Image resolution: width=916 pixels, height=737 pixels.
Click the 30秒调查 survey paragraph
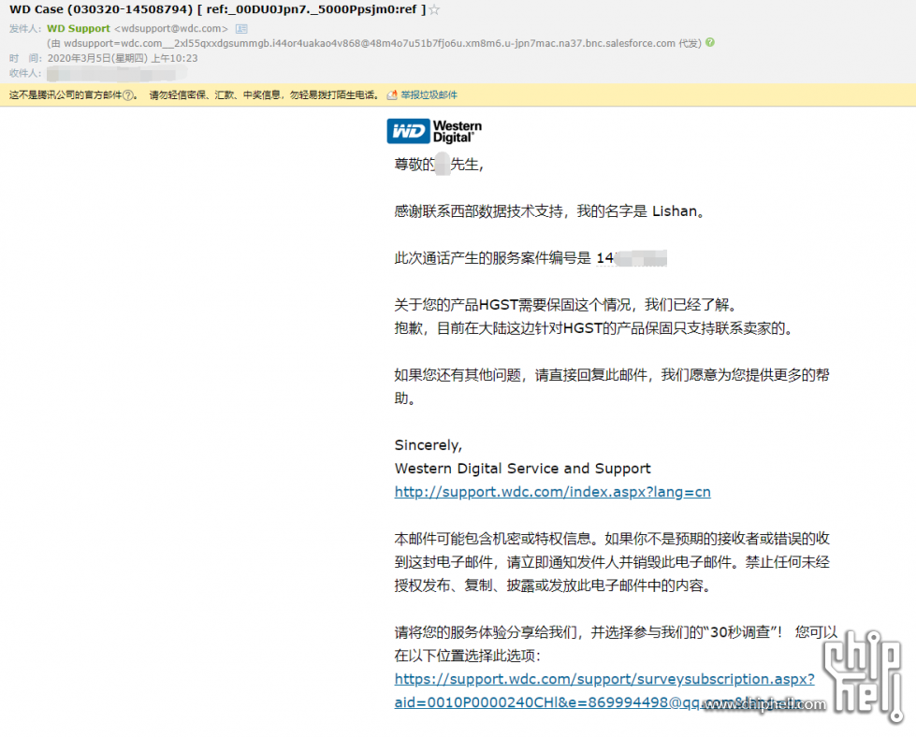point(616,643)
